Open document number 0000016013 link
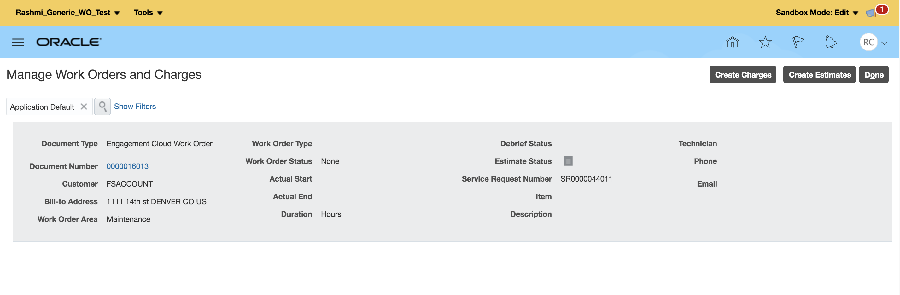 pyautogui.click(x=127, y=166)
